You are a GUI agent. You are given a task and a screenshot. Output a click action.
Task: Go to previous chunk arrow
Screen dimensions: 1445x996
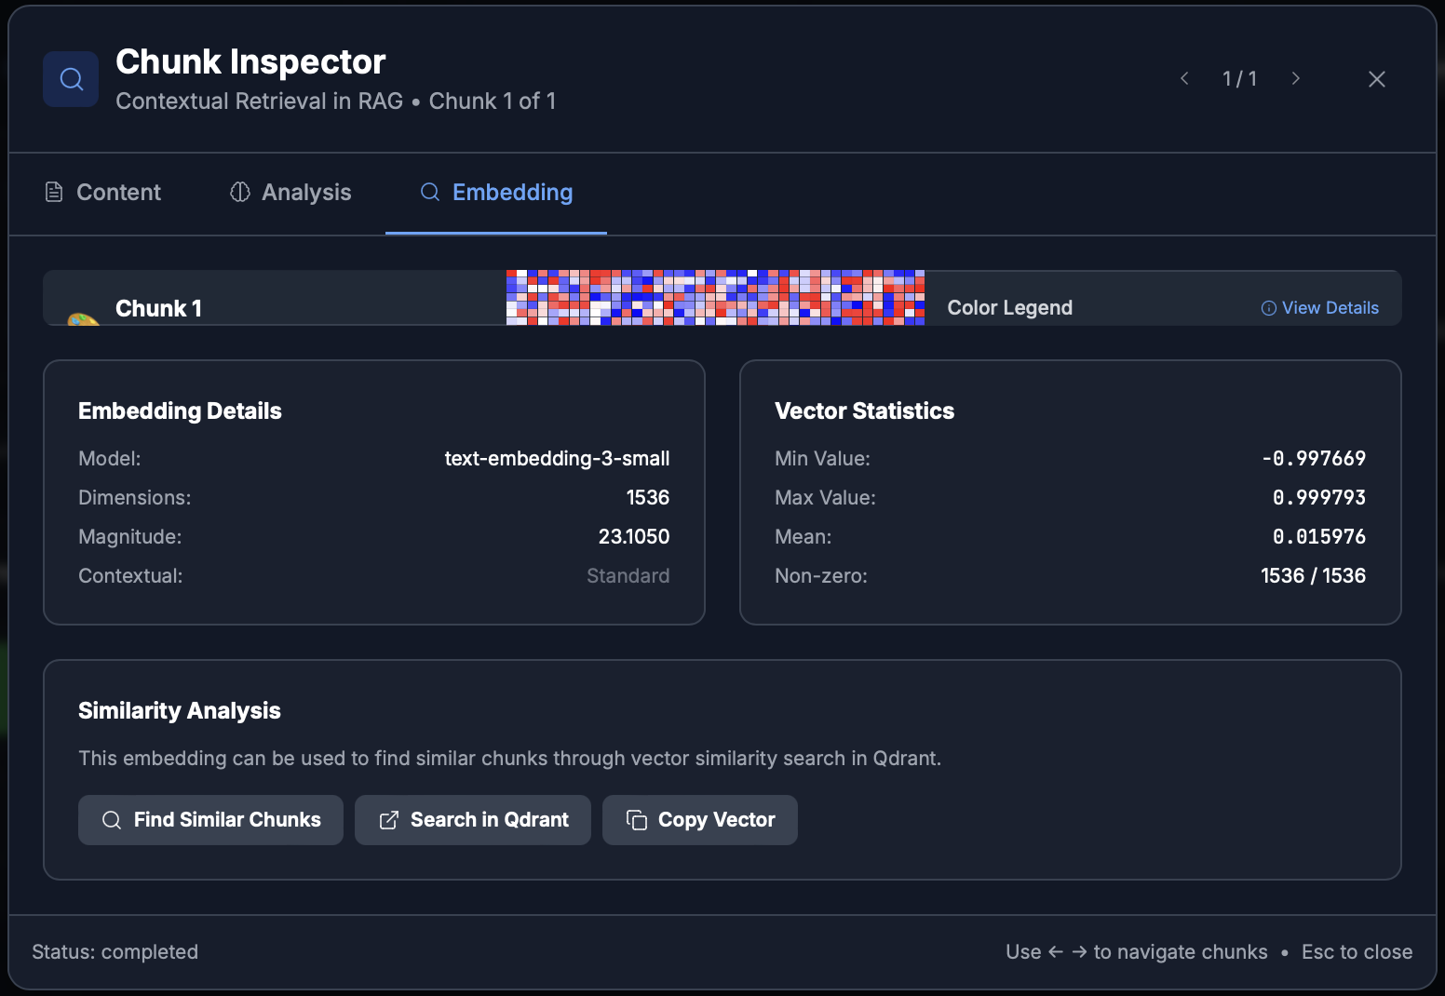pos(1184,78)
